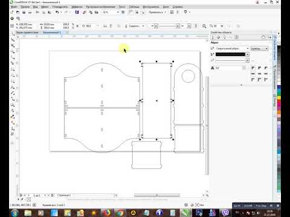Open Firefox from the taskbar

tap(107, 213)
